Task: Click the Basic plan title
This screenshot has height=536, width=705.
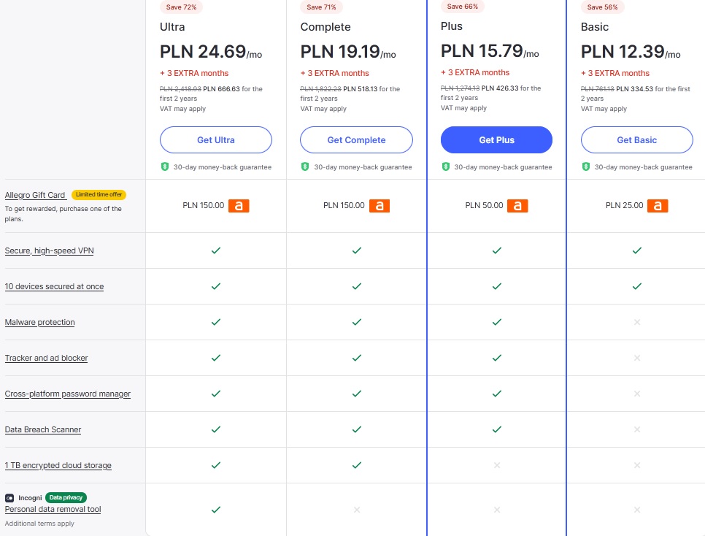Action: (594, 27)
